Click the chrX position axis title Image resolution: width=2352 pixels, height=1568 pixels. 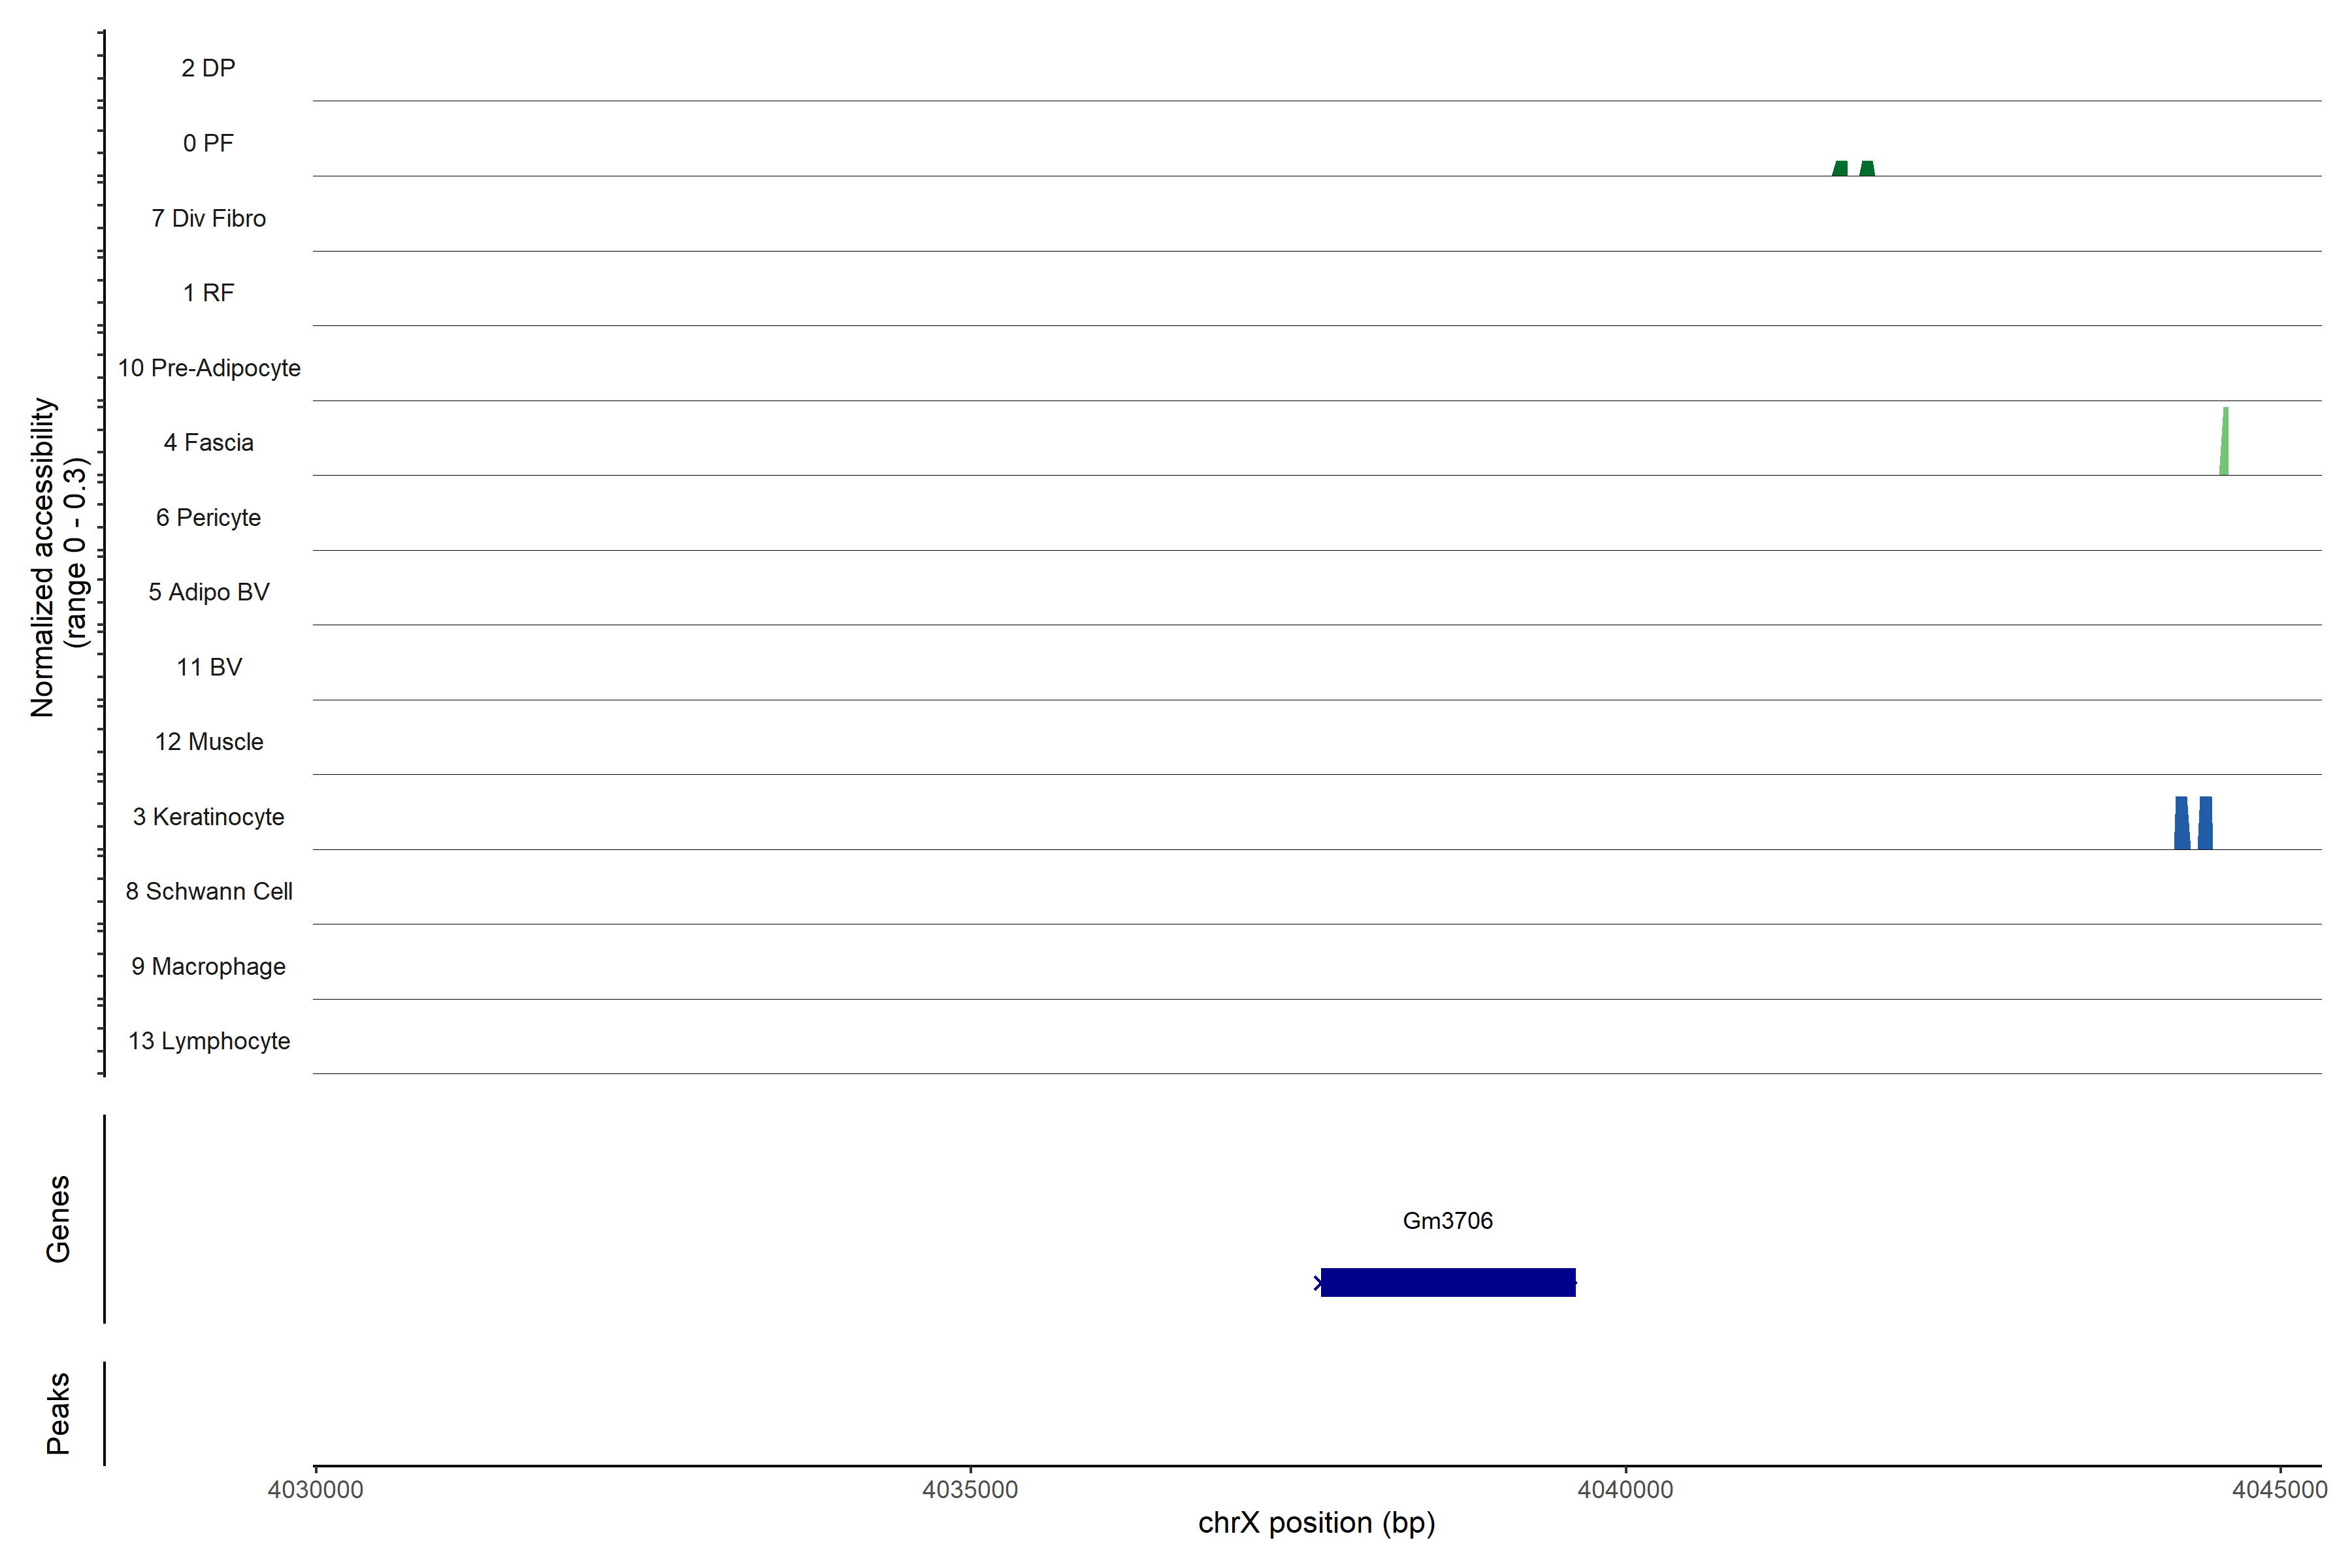click(1316, 1523)
